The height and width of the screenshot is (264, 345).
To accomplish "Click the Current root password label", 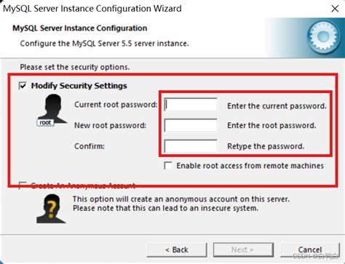I will pyautogui.click(x=116, y=105).
